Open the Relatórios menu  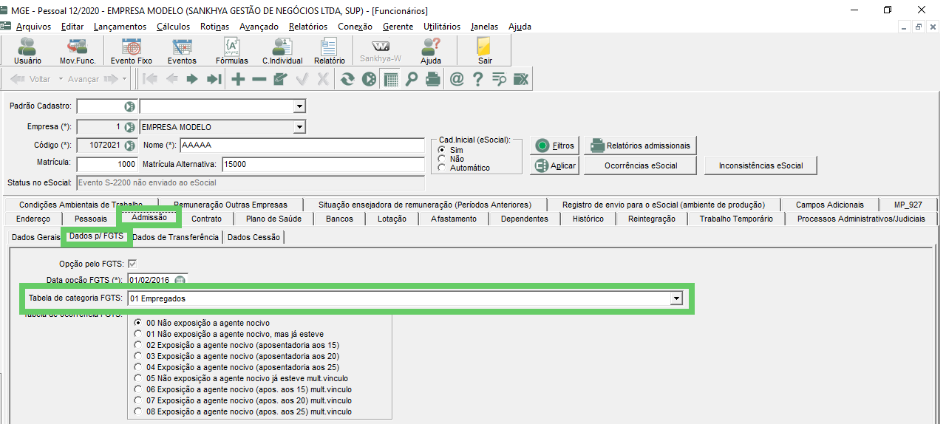tap(308, 27)
